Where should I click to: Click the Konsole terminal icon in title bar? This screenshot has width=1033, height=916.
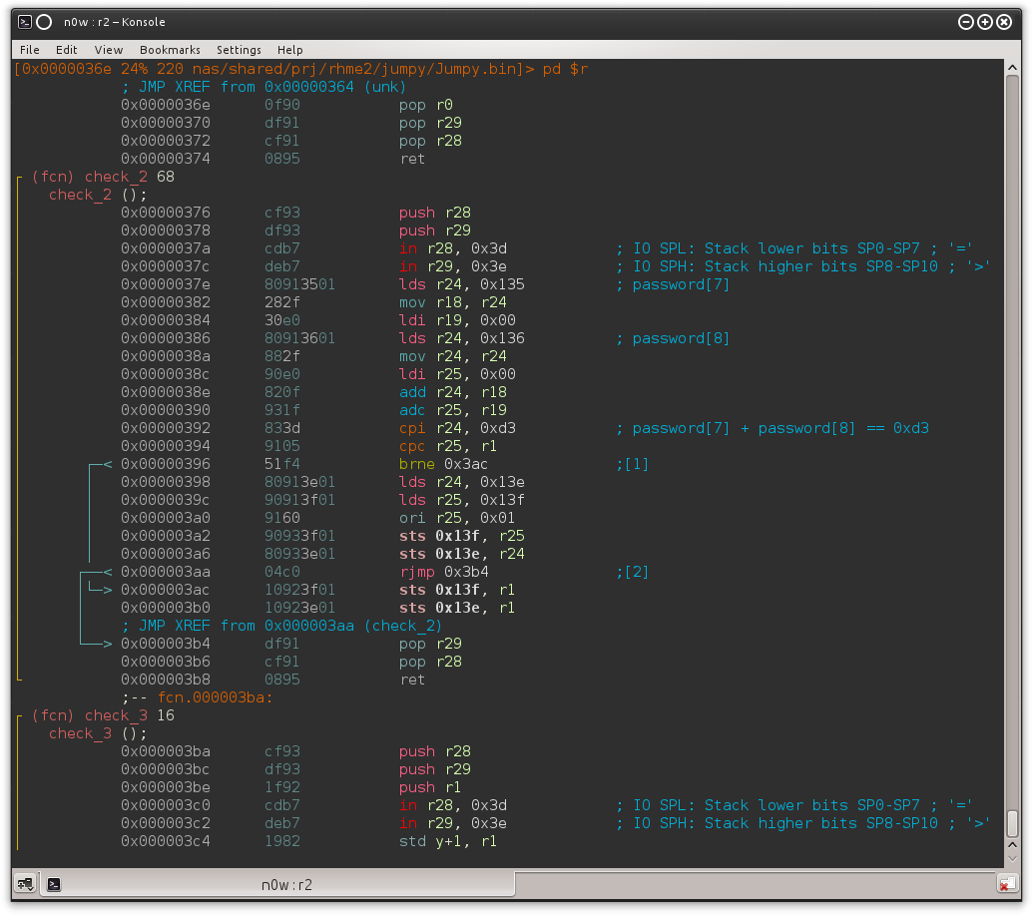[x=25, y=22]
